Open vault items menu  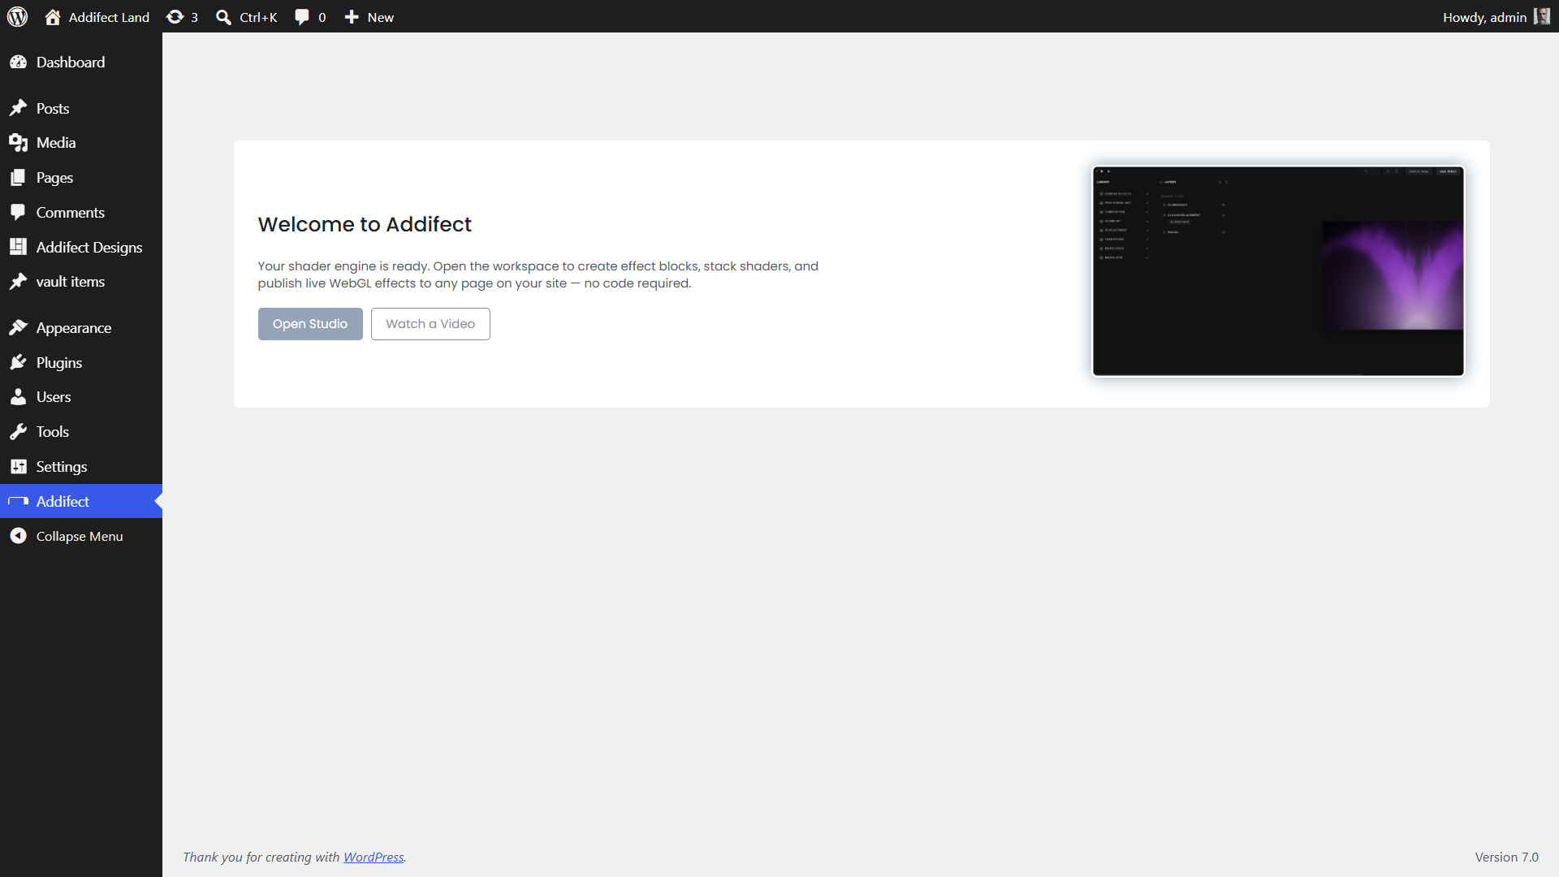pyautogui.click(x=81, y=282)
